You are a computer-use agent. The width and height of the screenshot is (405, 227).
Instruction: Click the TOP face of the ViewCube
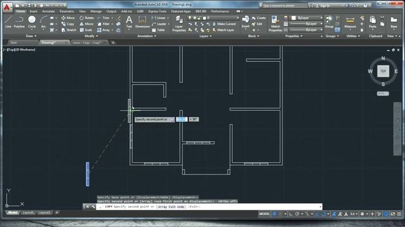[383, 71]
